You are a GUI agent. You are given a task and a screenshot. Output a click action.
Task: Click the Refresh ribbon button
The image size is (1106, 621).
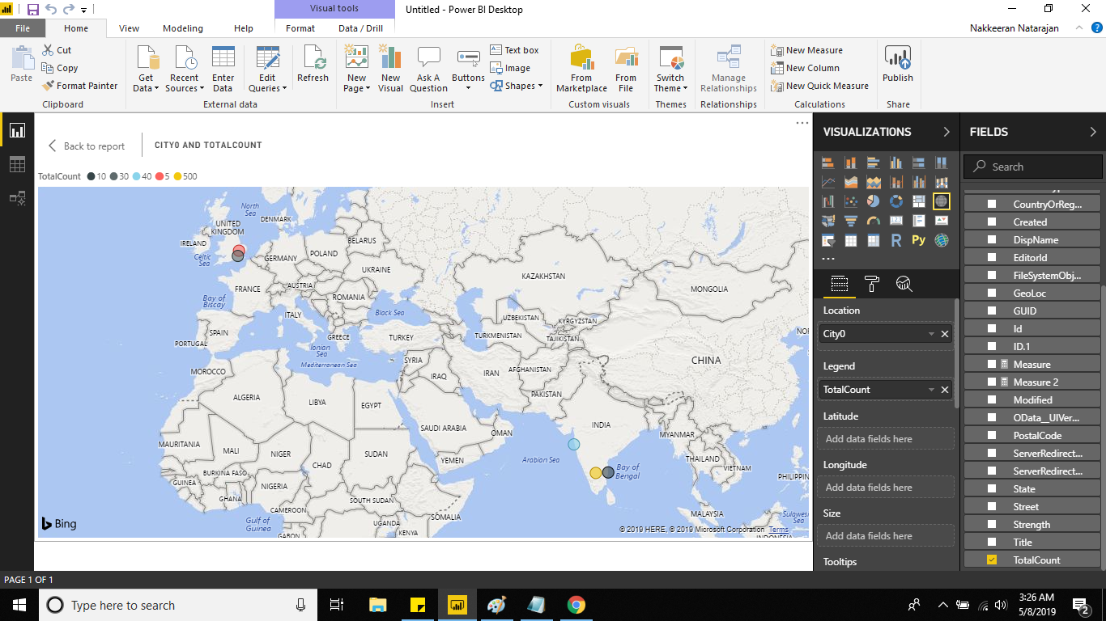coord(313,64)
